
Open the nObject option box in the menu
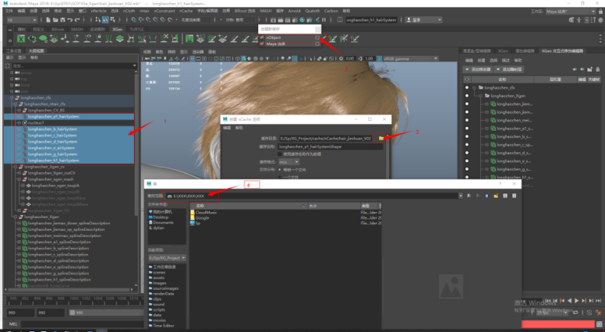pyautogui.click(x=318, y=37)
